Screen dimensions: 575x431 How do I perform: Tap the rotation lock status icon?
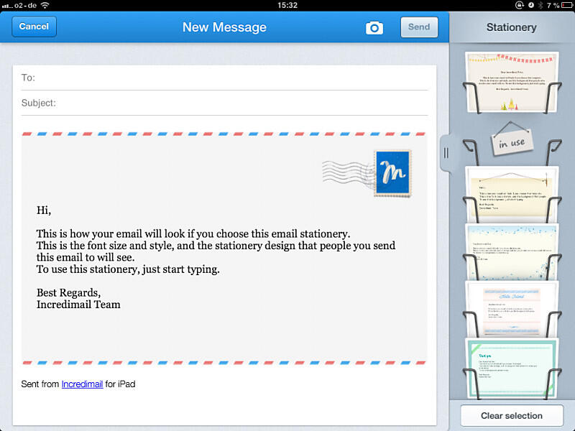click(519, 5)
